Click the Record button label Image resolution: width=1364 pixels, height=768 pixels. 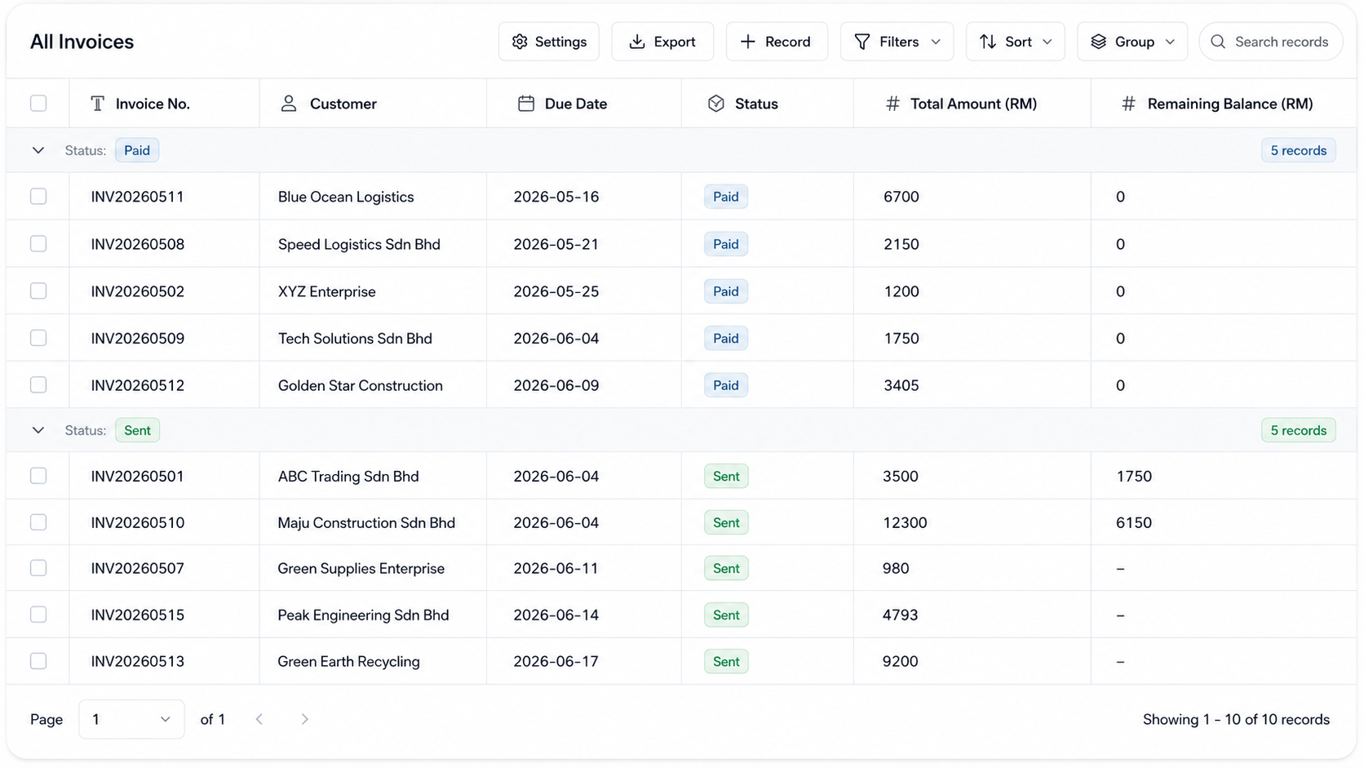788,42
